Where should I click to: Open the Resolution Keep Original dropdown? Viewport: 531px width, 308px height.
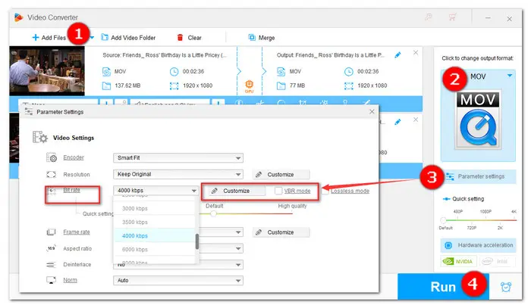[178, 174]
